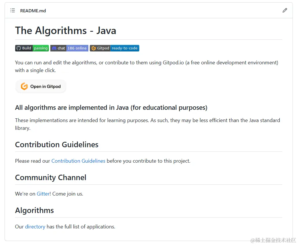Click the Algorithms section heading

pyautogui.click(x=34, y=210)
